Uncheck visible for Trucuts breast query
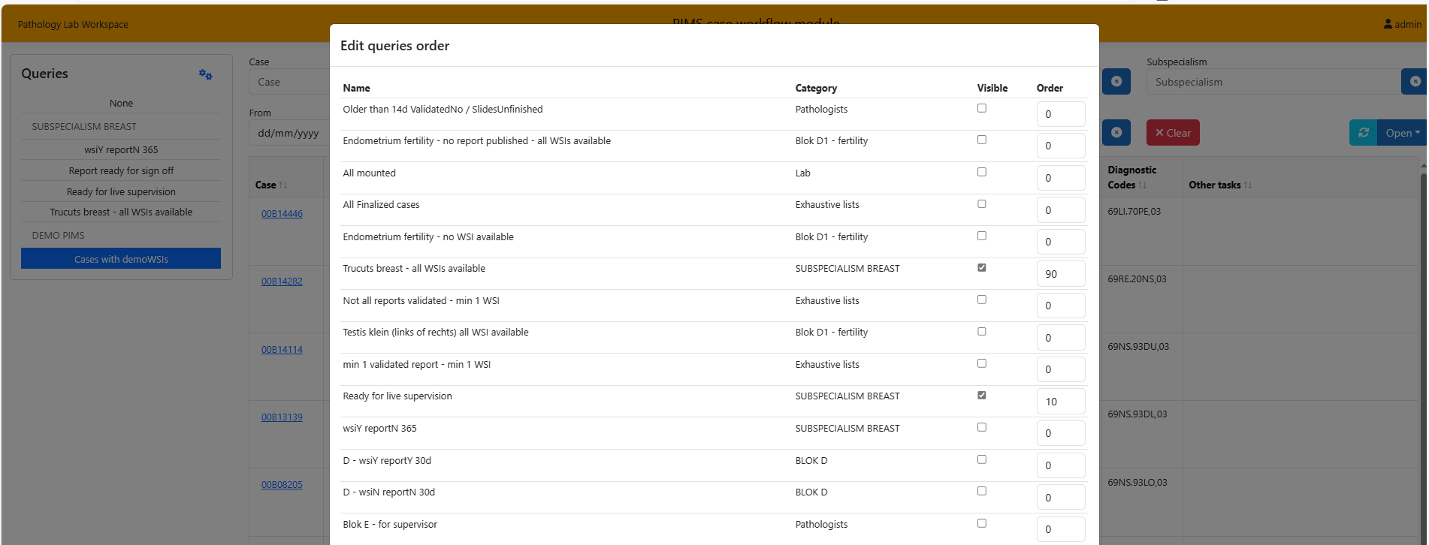Screen dimensions: 1429x545 [981, 268]
